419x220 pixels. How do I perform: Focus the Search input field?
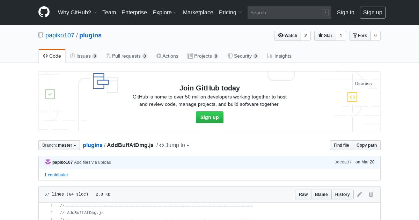coord(289,13)
